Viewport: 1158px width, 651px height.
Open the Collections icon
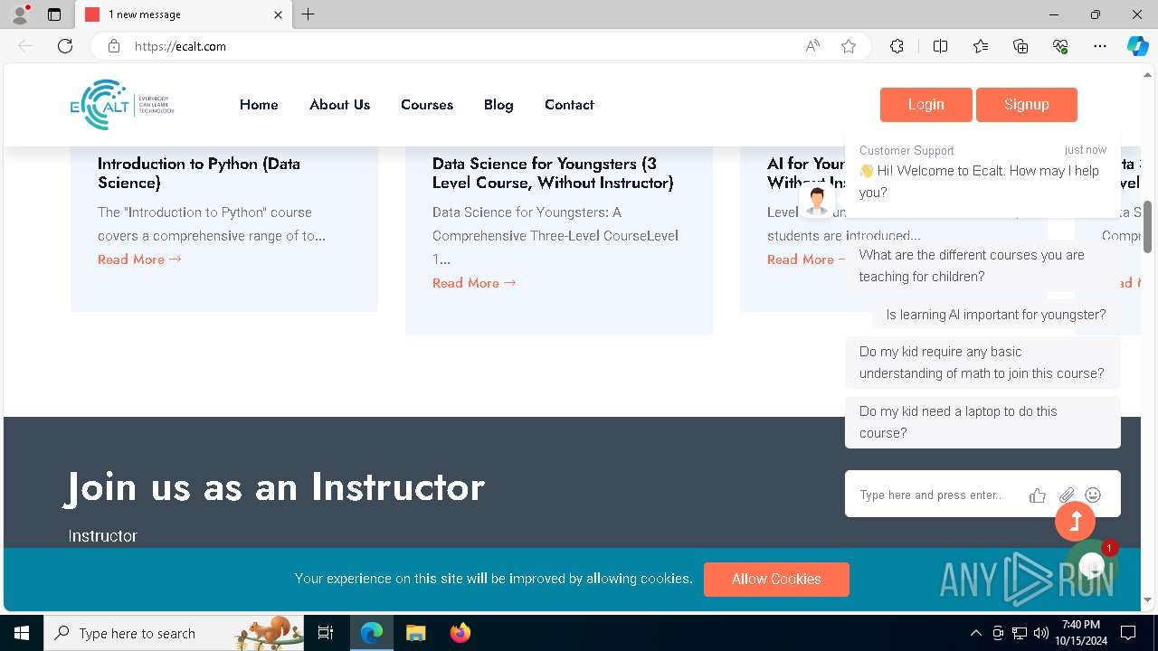pyautogui.click(x=1020, y=46)
